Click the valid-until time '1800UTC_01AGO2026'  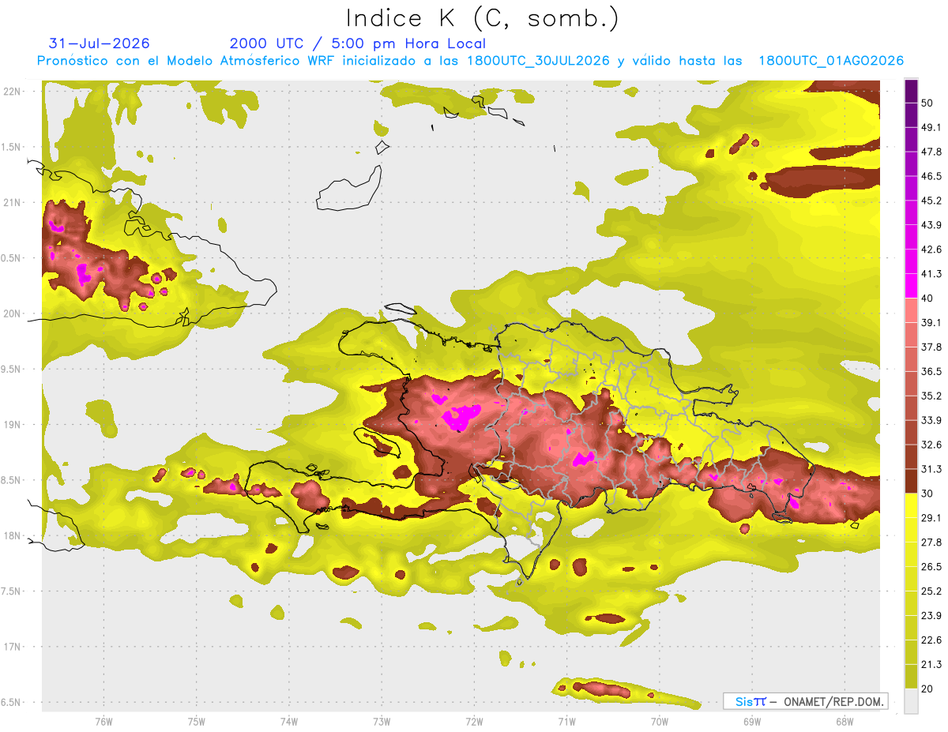click(x=831, y=61)
